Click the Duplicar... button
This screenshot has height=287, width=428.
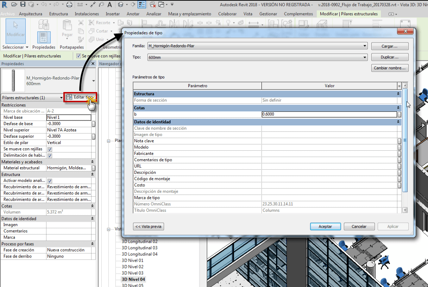(390, 57)
